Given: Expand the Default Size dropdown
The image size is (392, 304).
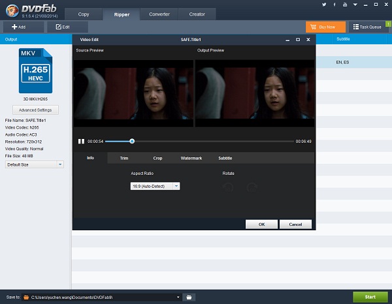Looking at the screenshot, I should click(x=60, y=164).
